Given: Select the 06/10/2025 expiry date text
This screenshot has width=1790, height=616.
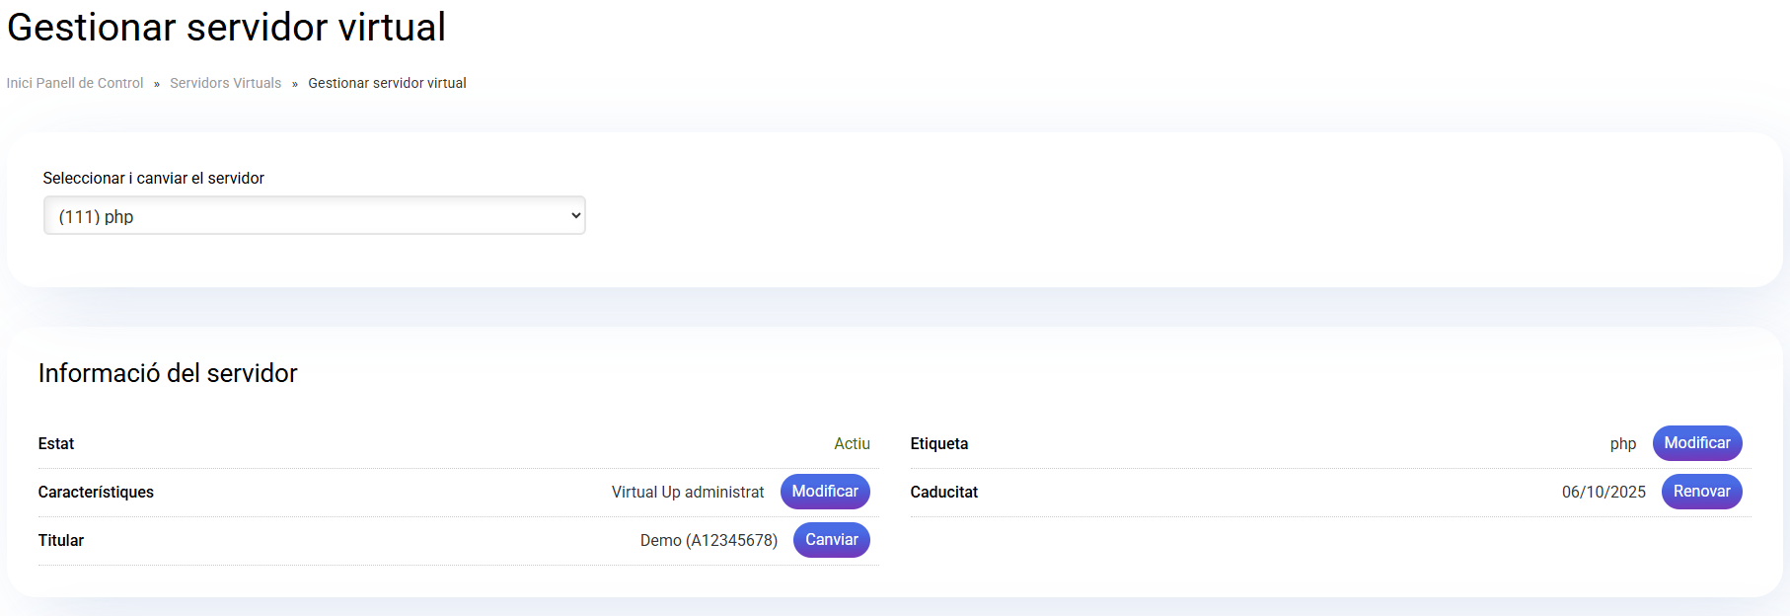Looking at the screenshot, I should point(1604,493).
